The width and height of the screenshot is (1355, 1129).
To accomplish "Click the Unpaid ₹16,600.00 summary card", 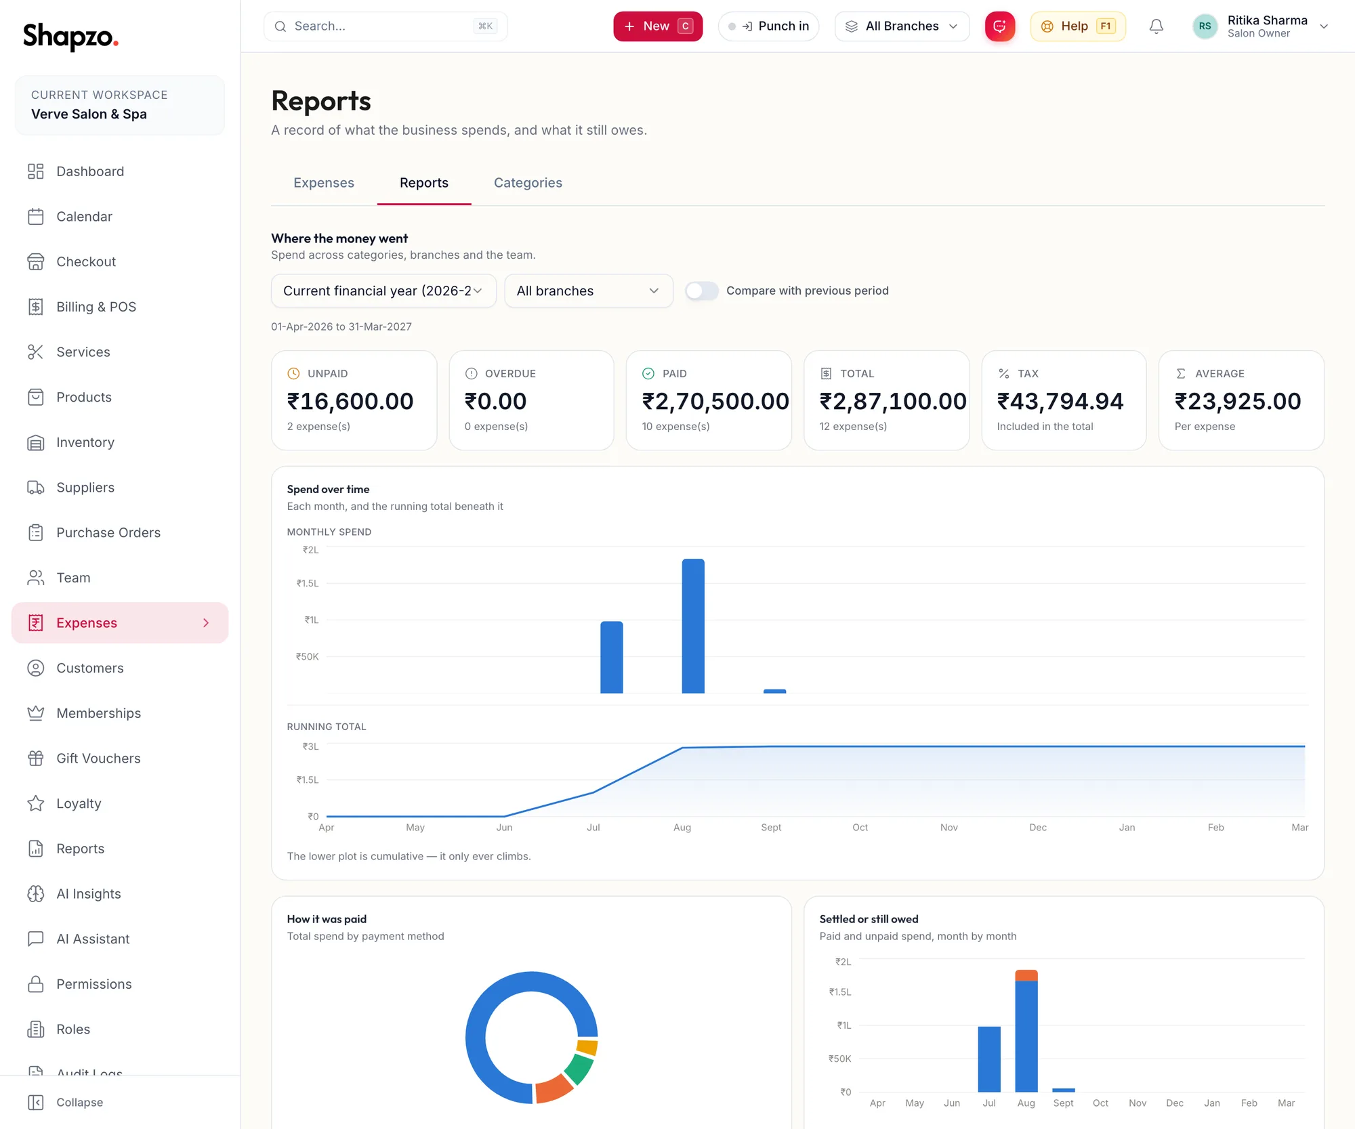I will 354,400.
